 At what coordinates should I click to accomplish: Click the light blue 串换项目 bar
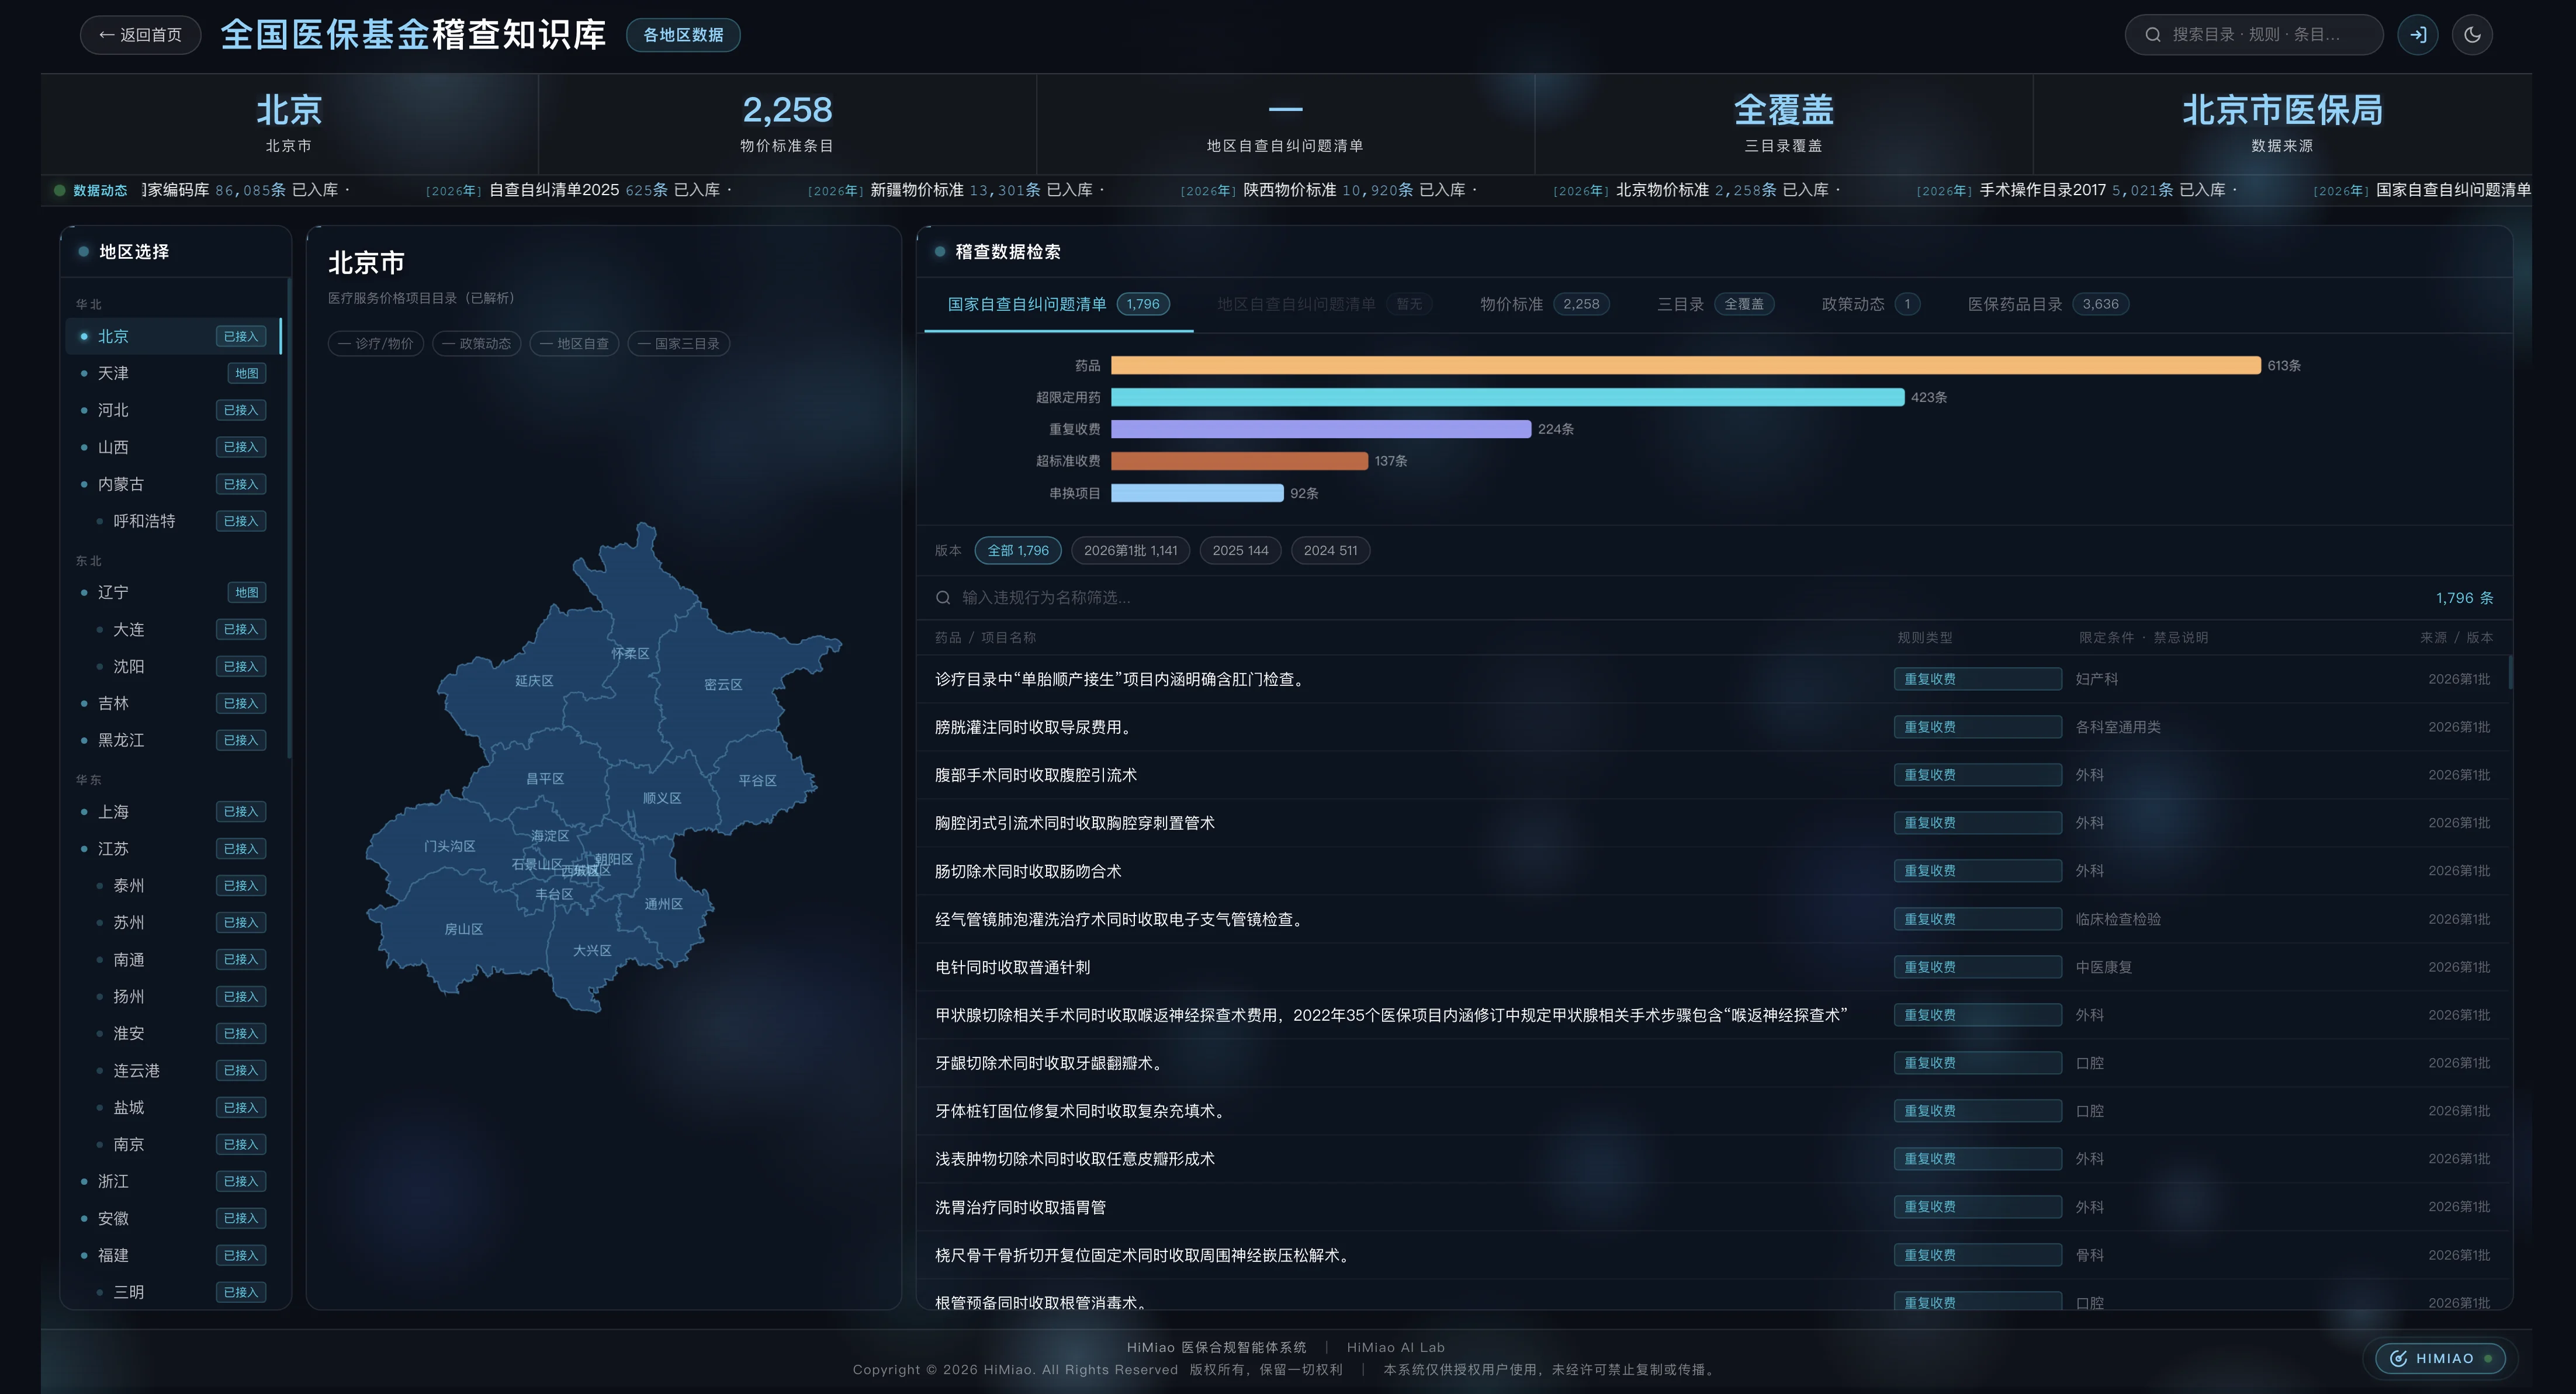click(1197, 493)
